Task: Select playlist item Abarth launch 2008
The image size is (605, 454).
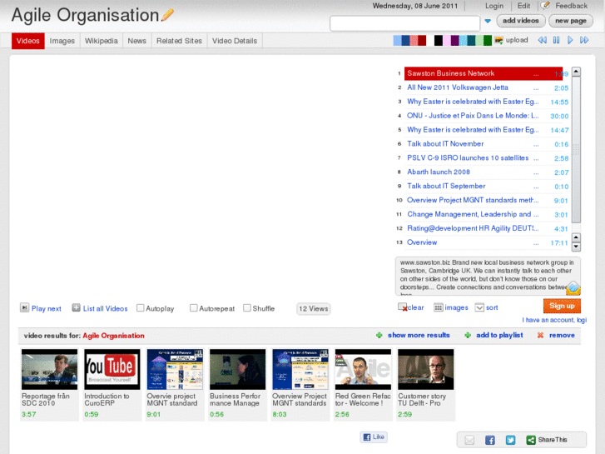Action: tap(484, 172)
